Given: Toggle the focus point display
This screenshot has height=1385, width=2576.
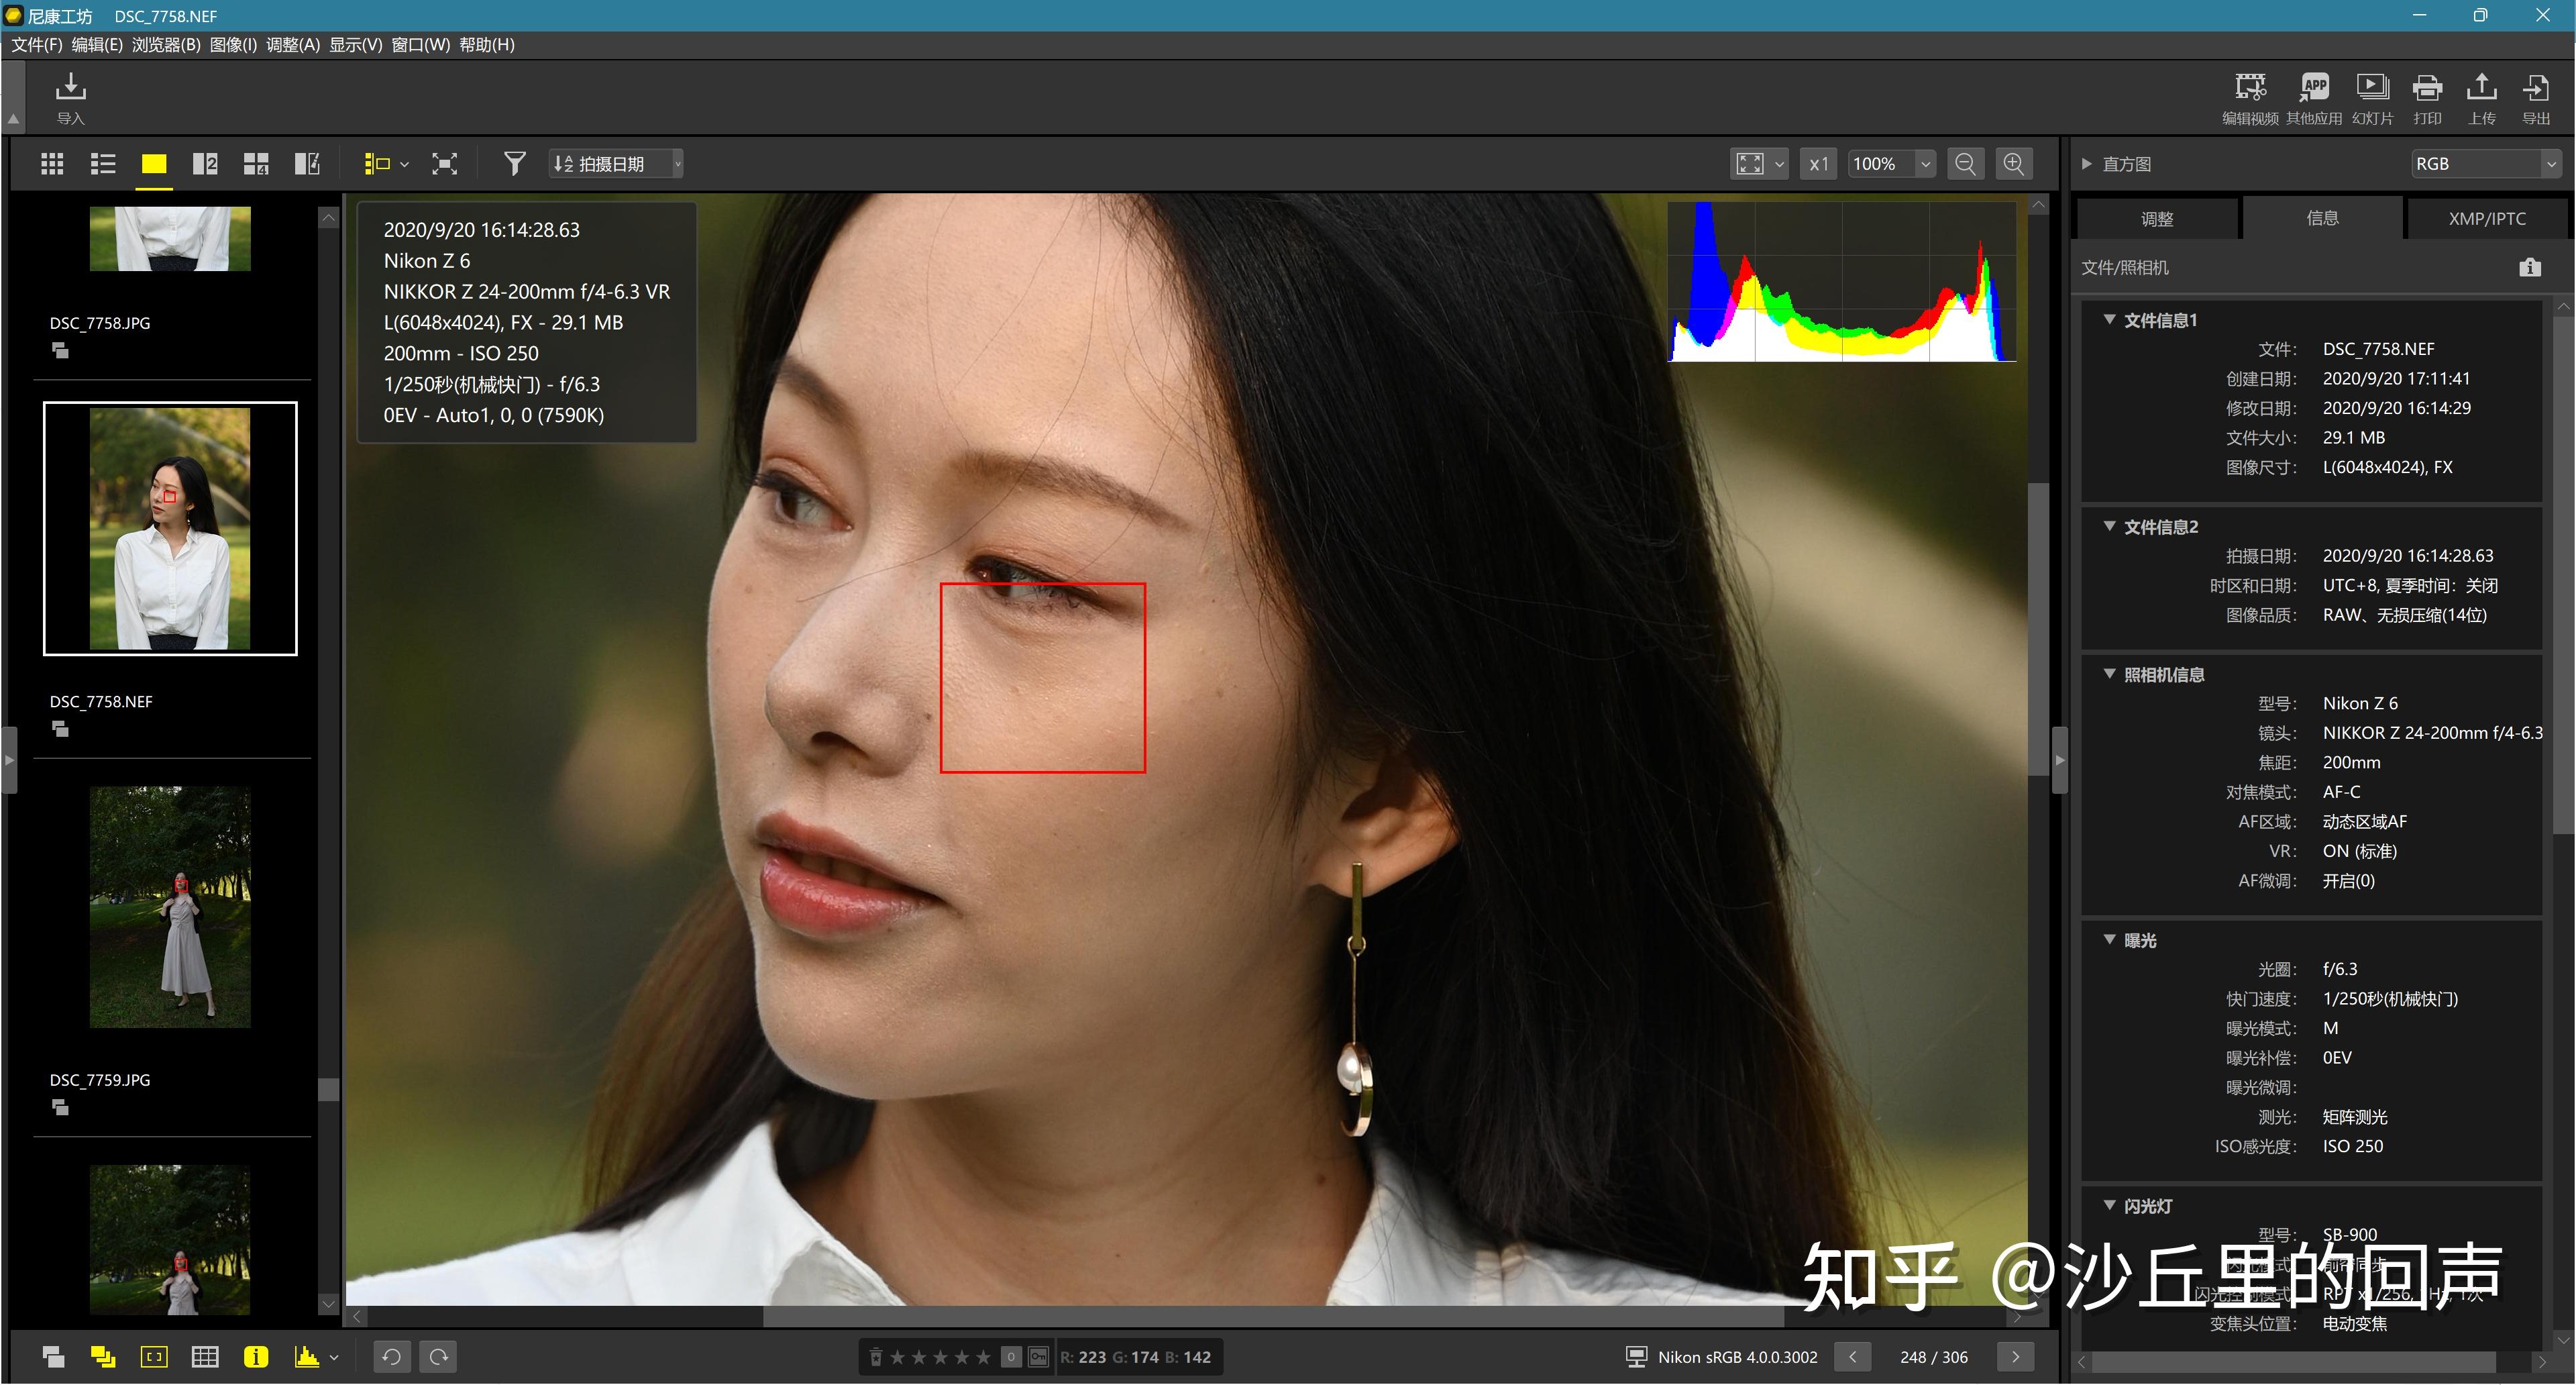Looking at the screenshot, I should click(154, 1357).
